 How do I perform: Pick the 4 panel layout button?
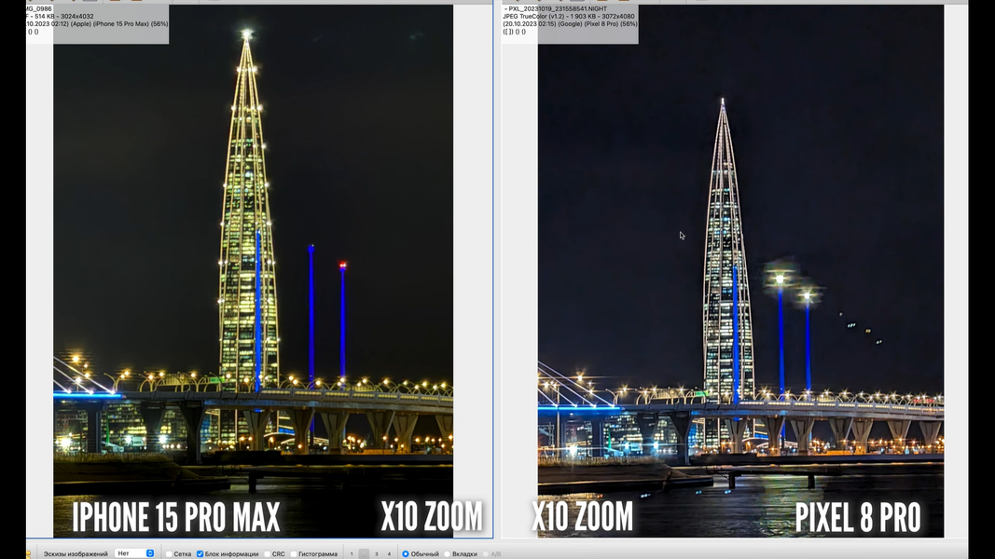389,553
